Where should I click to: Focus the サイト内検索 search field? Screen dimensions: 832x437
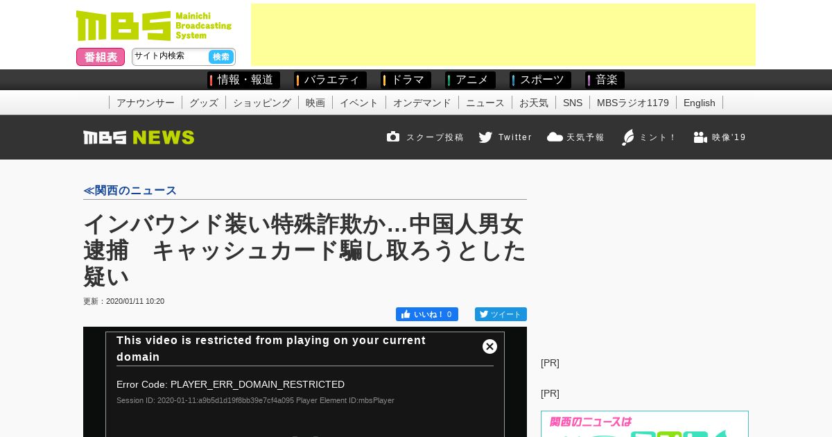pyautogui.click(x=170, y=56)
